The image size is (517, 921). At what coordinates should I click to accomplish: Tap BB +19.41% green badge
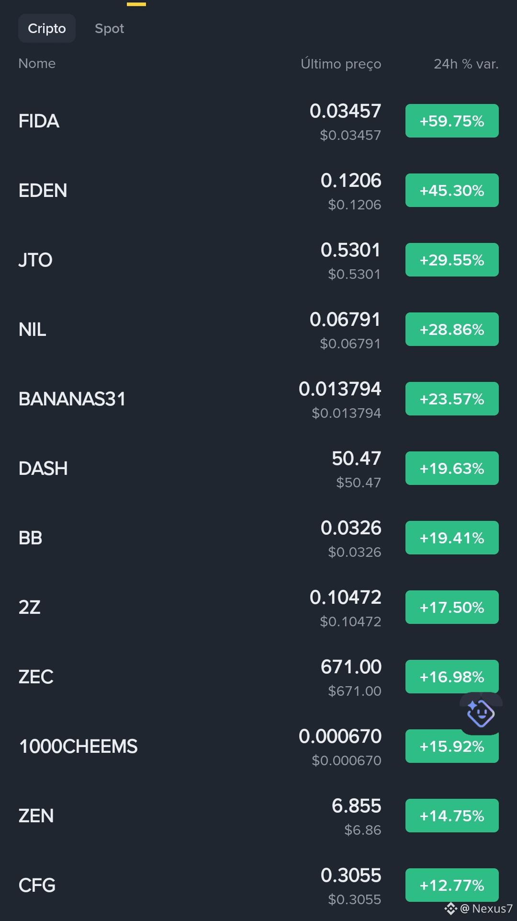click(452, 538)
